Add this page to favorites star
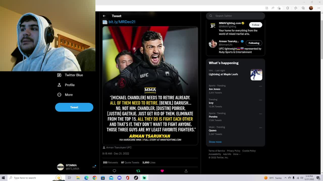This screenshot has width=323, height=181. [279, 8]
